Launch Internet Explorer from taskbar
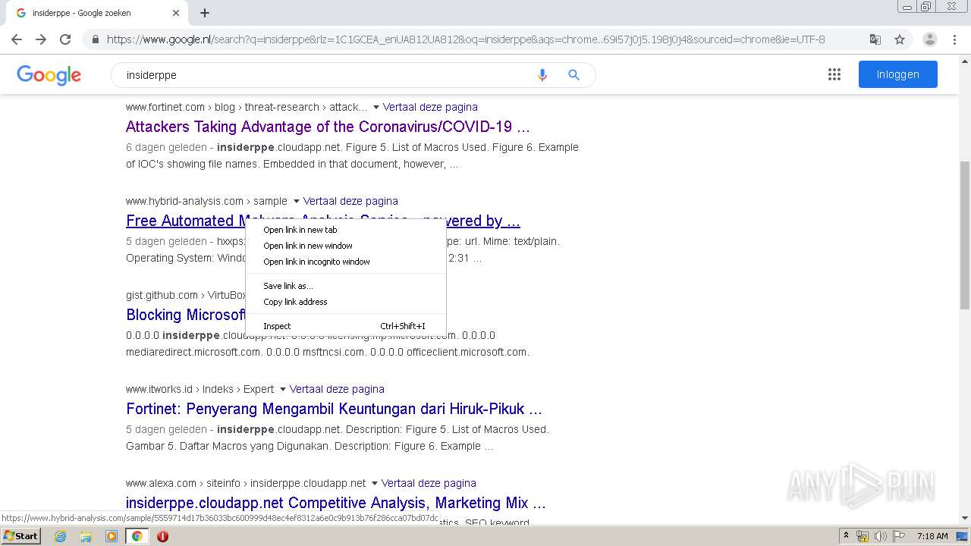Viewport: 971px width, 546px height. point(60,536)
